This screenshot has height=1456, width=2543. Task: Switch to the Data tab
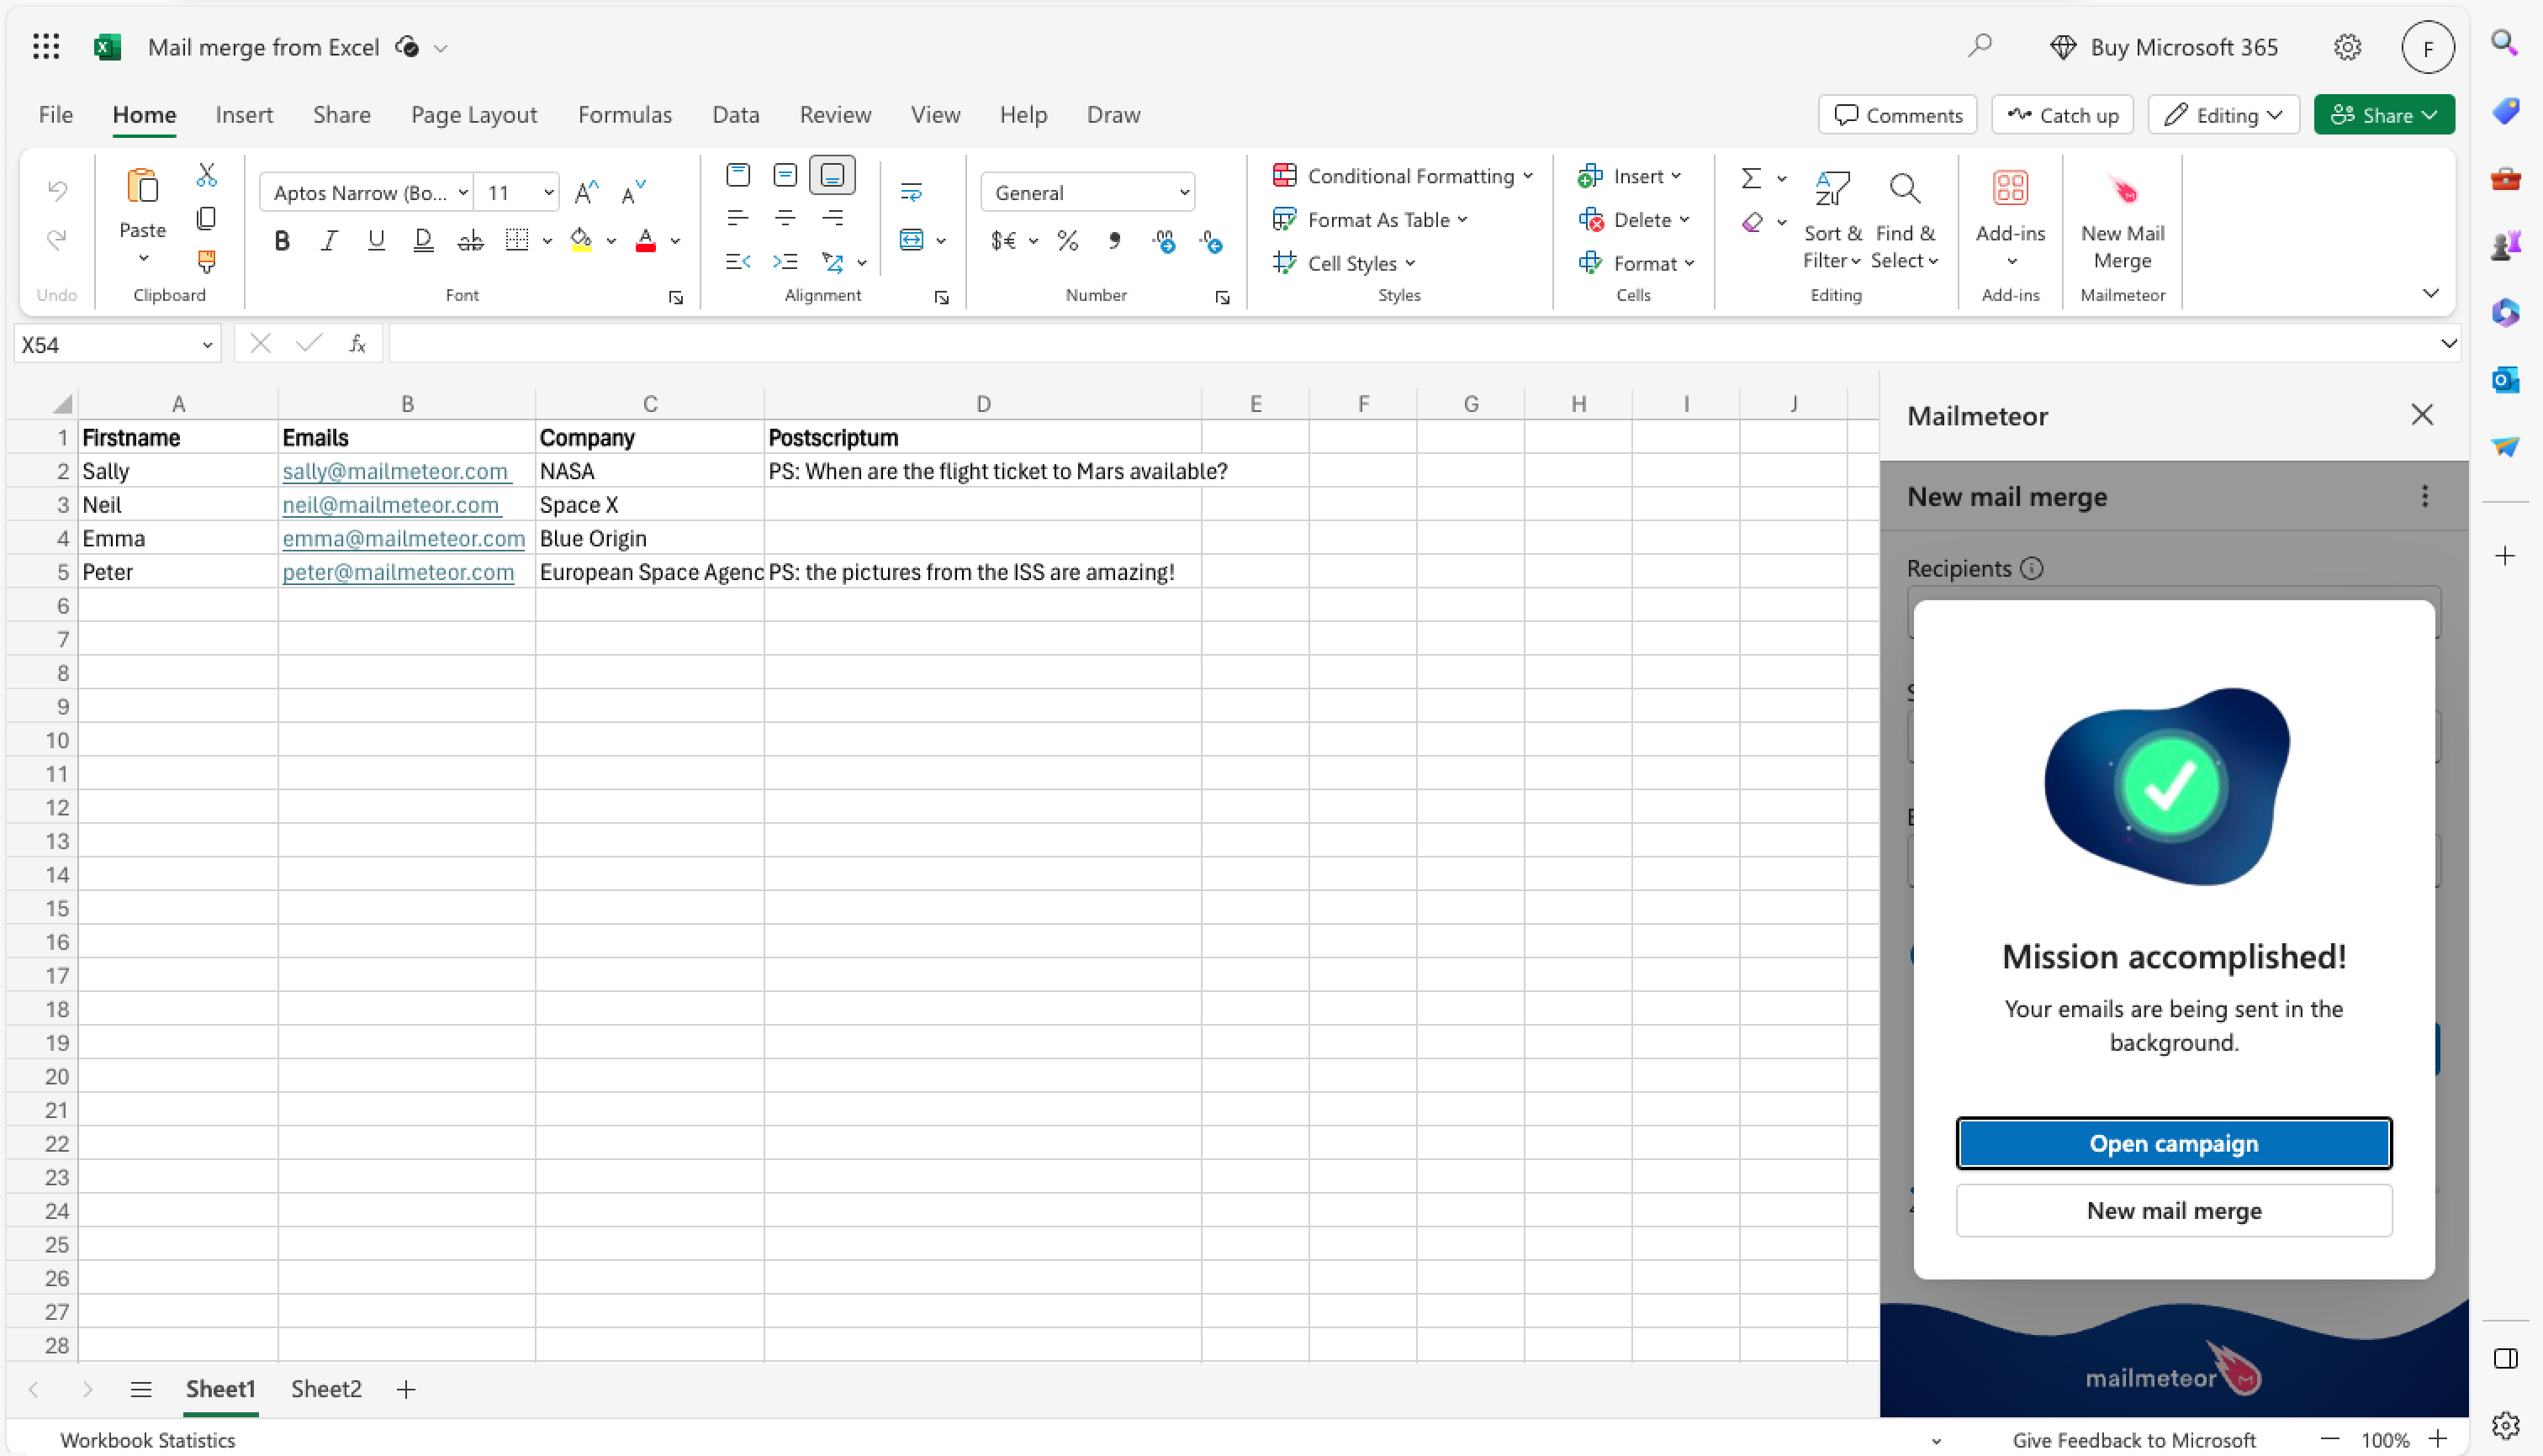point(735,115)
